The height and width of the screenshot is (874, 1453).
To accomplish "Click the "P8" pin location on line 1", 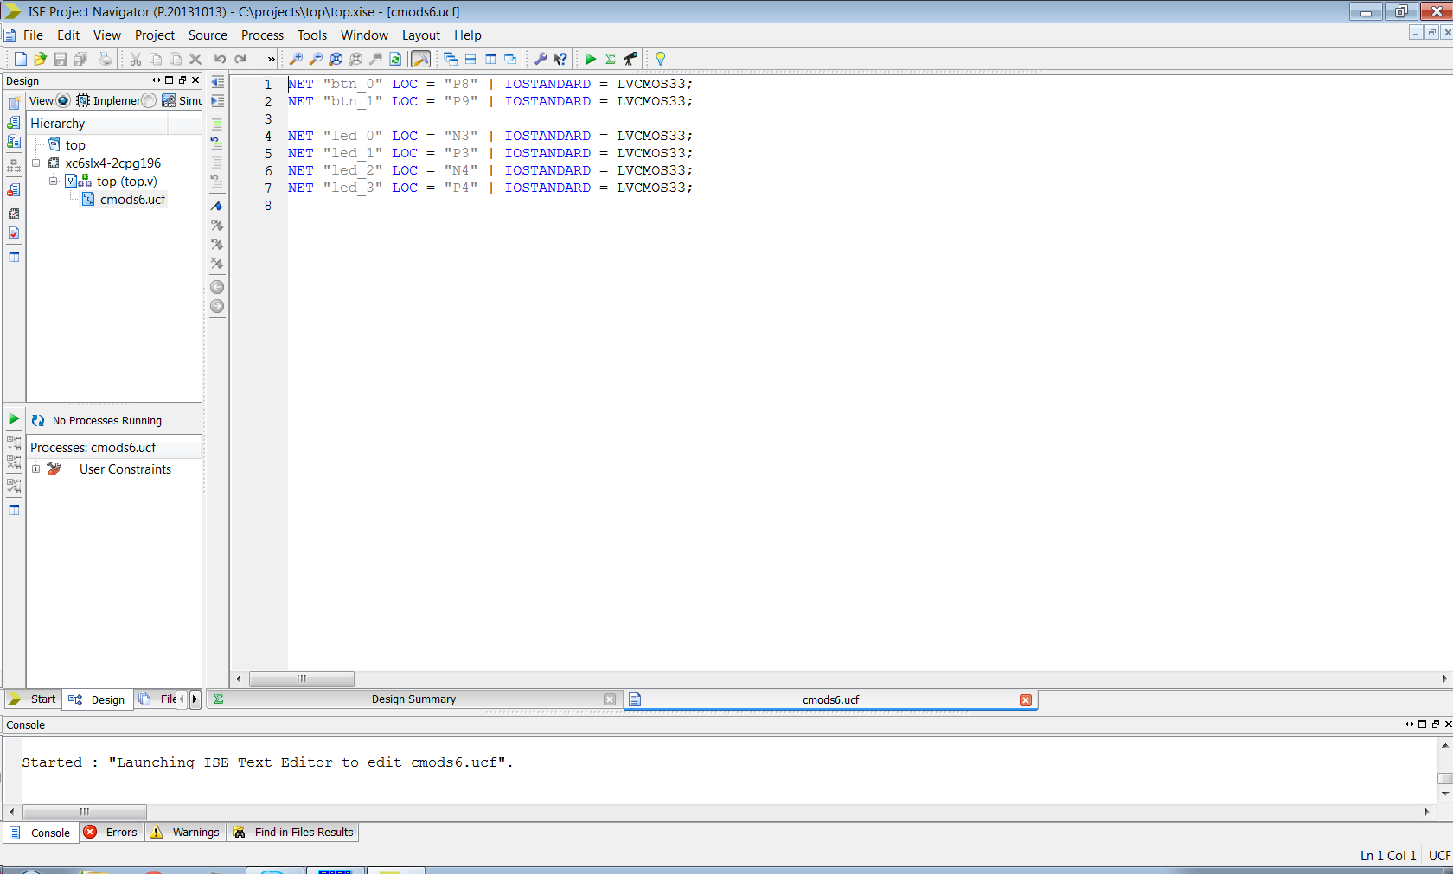I will [461, 84].
